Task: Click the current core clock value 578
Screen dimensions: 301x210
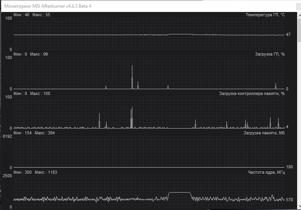Action: (x=289, y=200)
